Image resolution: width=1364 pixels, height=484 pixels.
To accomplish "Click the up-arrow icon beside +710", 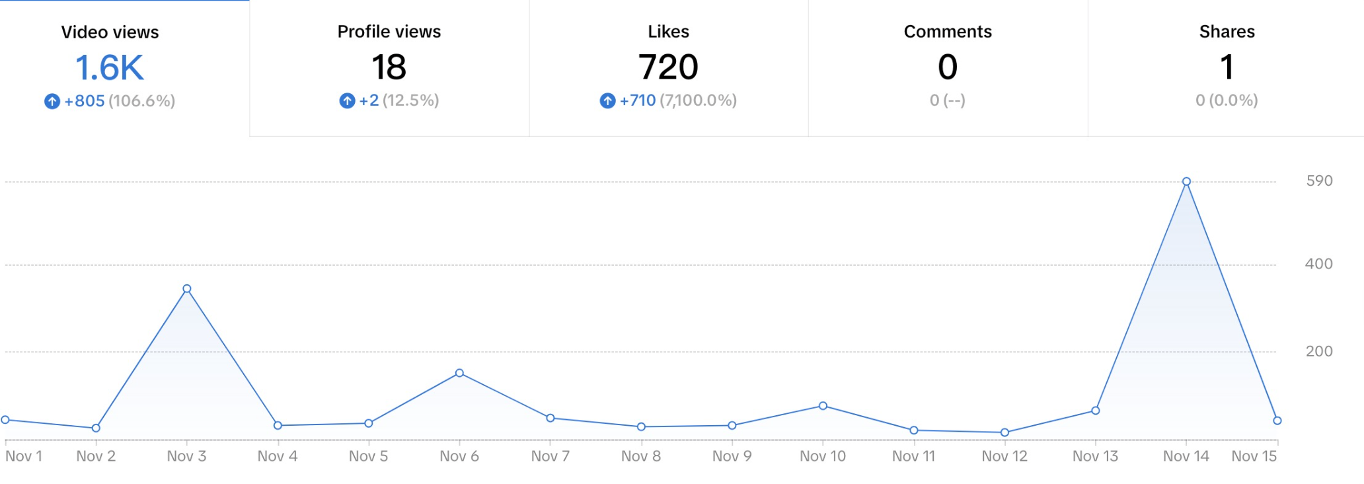I will pyautogui.click(x=607, y=101).
